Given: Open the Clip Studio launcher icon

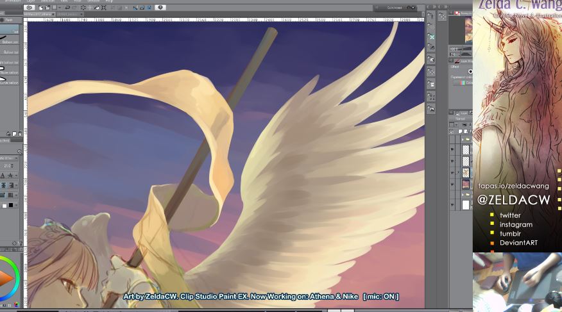Looking at the screenshot, I should (x=30, y=8).
